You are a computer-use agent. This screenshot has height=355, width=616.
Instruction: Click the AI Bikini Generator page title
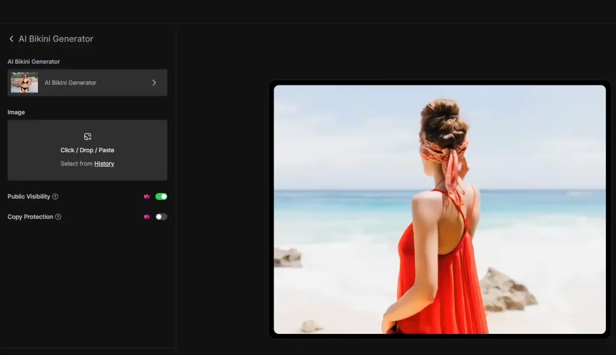pos(56,39)
